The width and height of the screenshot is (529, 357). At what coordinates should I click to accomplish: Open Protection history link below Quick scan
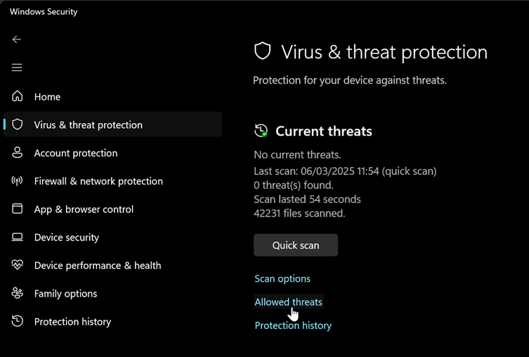click(293, 325)
